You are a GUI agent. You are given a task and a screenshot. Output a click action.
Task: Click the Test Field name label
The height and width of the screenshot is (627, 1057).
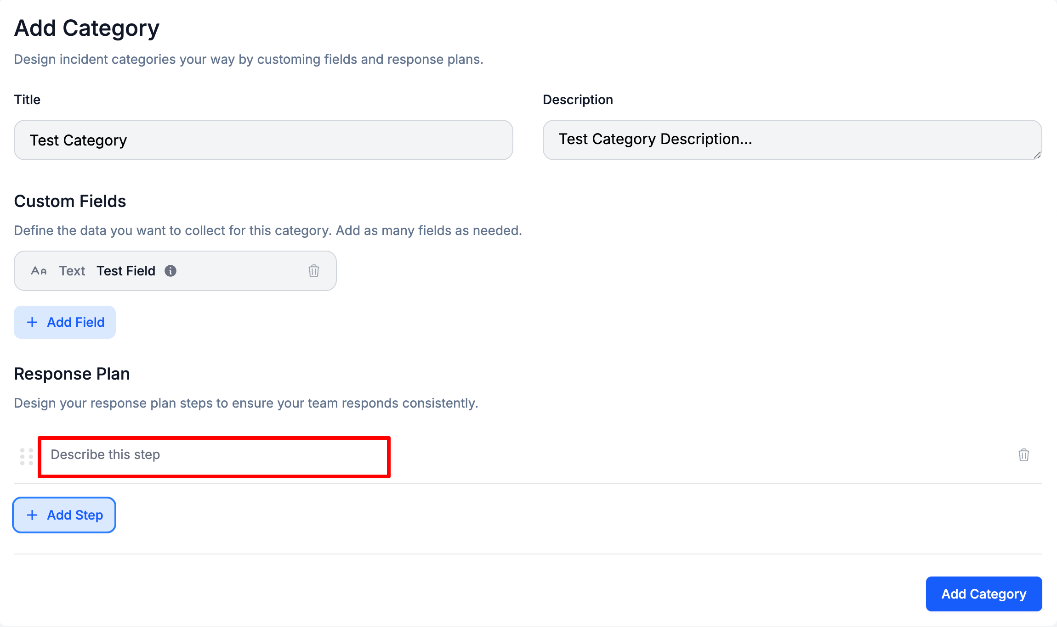(126, 271)
